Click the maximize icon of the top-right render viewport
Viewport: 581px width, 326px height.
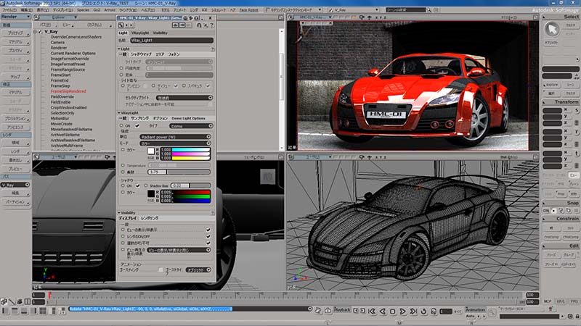click(535, 17)
